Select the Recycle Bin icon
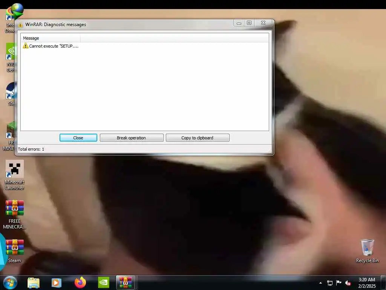The width and height of the screenshot is (386, 290). (367, 251)
